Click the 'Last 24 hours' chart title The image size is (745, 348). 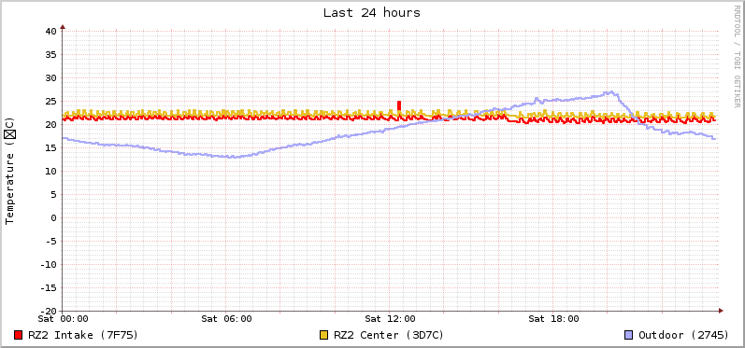(372, 13)
